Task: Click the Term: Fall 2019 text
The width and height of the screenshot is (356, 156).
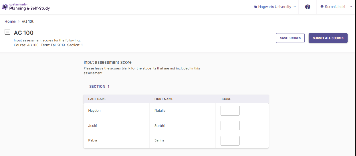Action: [53, 45]
